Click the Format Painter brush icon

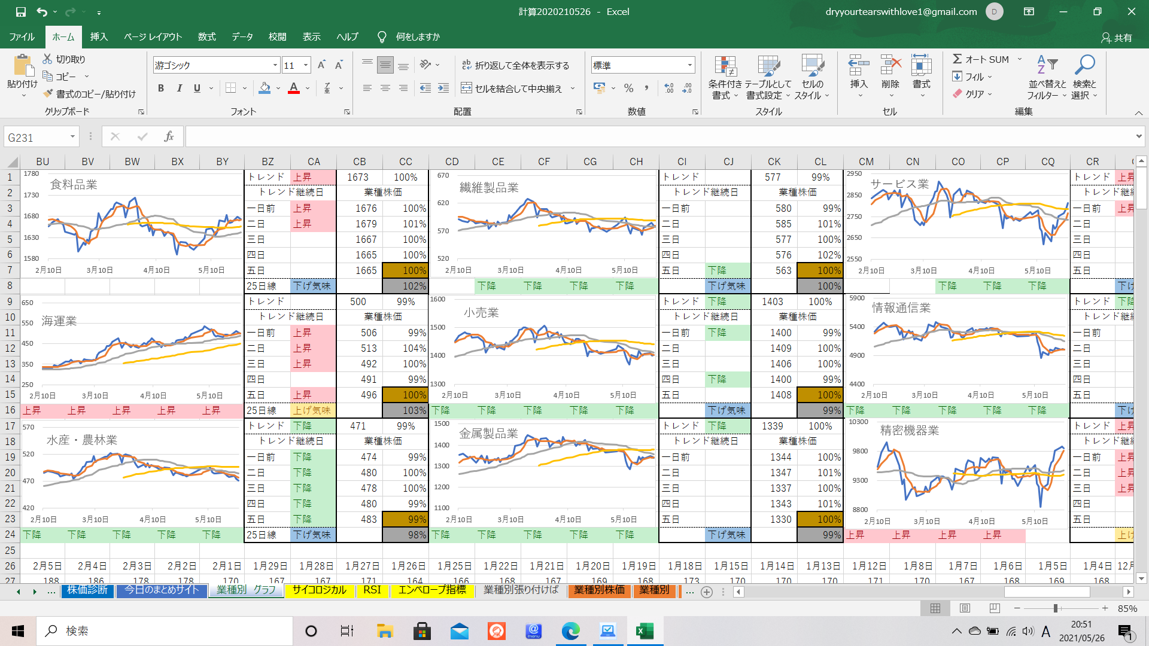tap(48, 94)
